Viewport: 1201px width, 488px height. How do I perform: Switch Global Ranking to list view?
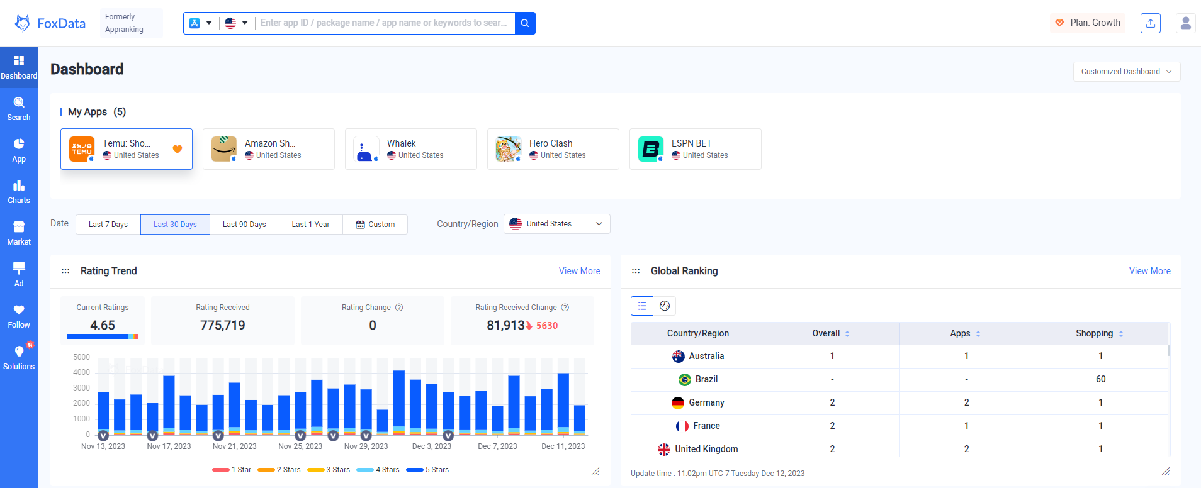tap(642, 306)
